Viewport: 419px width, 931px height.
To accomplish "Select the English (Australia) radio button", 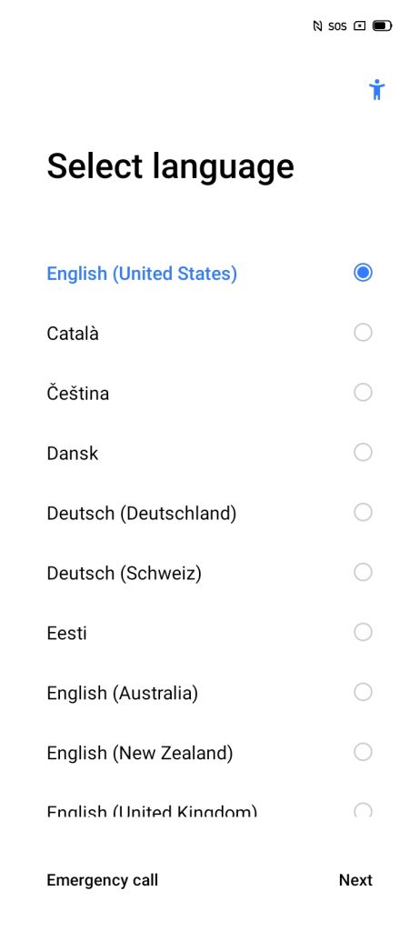I will [363, 692].
